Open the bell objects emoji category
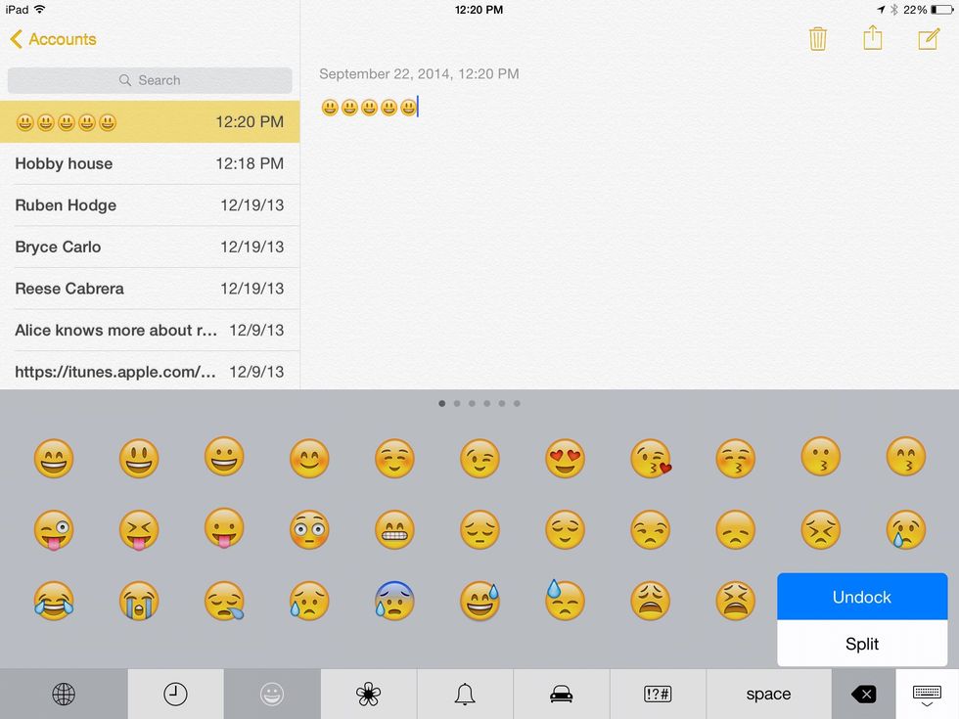 point(465,695)
